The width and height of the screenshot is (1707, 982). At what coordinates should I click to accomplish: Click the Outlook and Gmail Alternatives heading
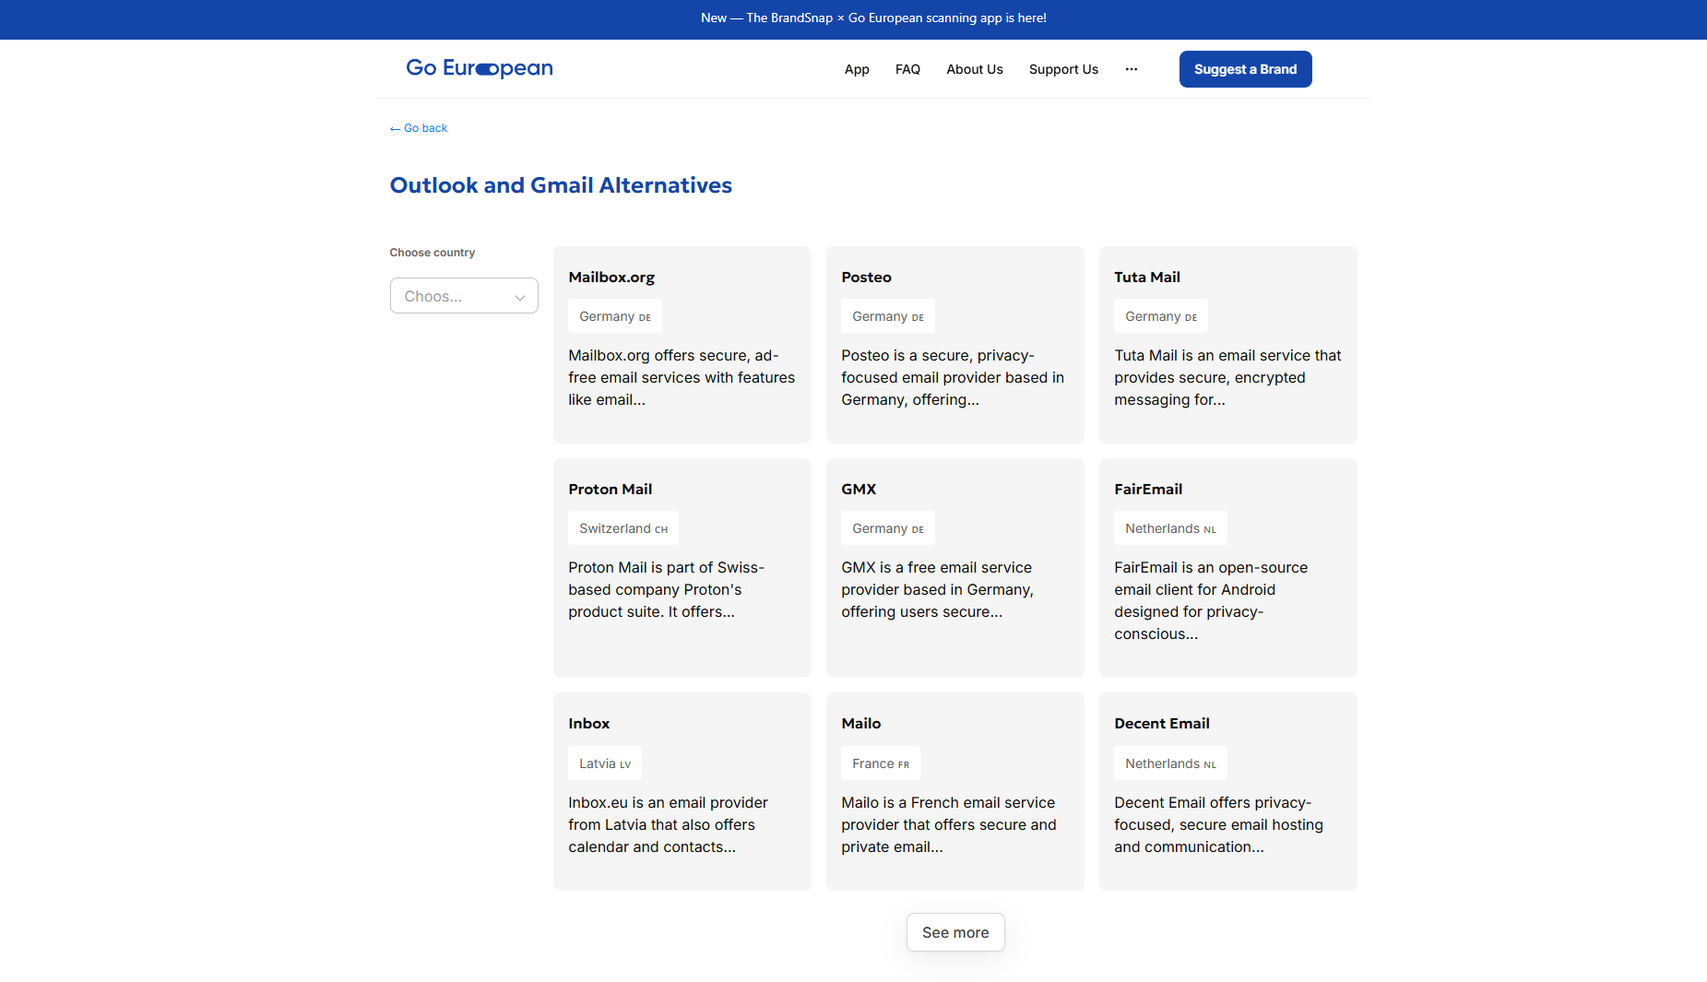561,185
